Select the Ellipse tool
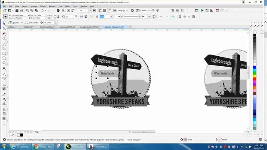267x150 pixels. point(4,58)
